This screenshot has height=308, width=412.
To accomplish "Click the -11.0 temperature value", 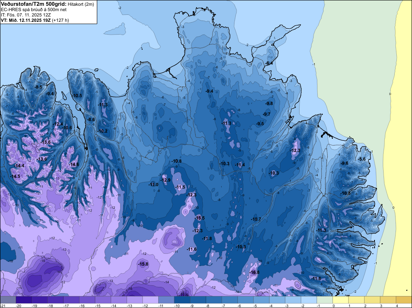I will [153, 185].
